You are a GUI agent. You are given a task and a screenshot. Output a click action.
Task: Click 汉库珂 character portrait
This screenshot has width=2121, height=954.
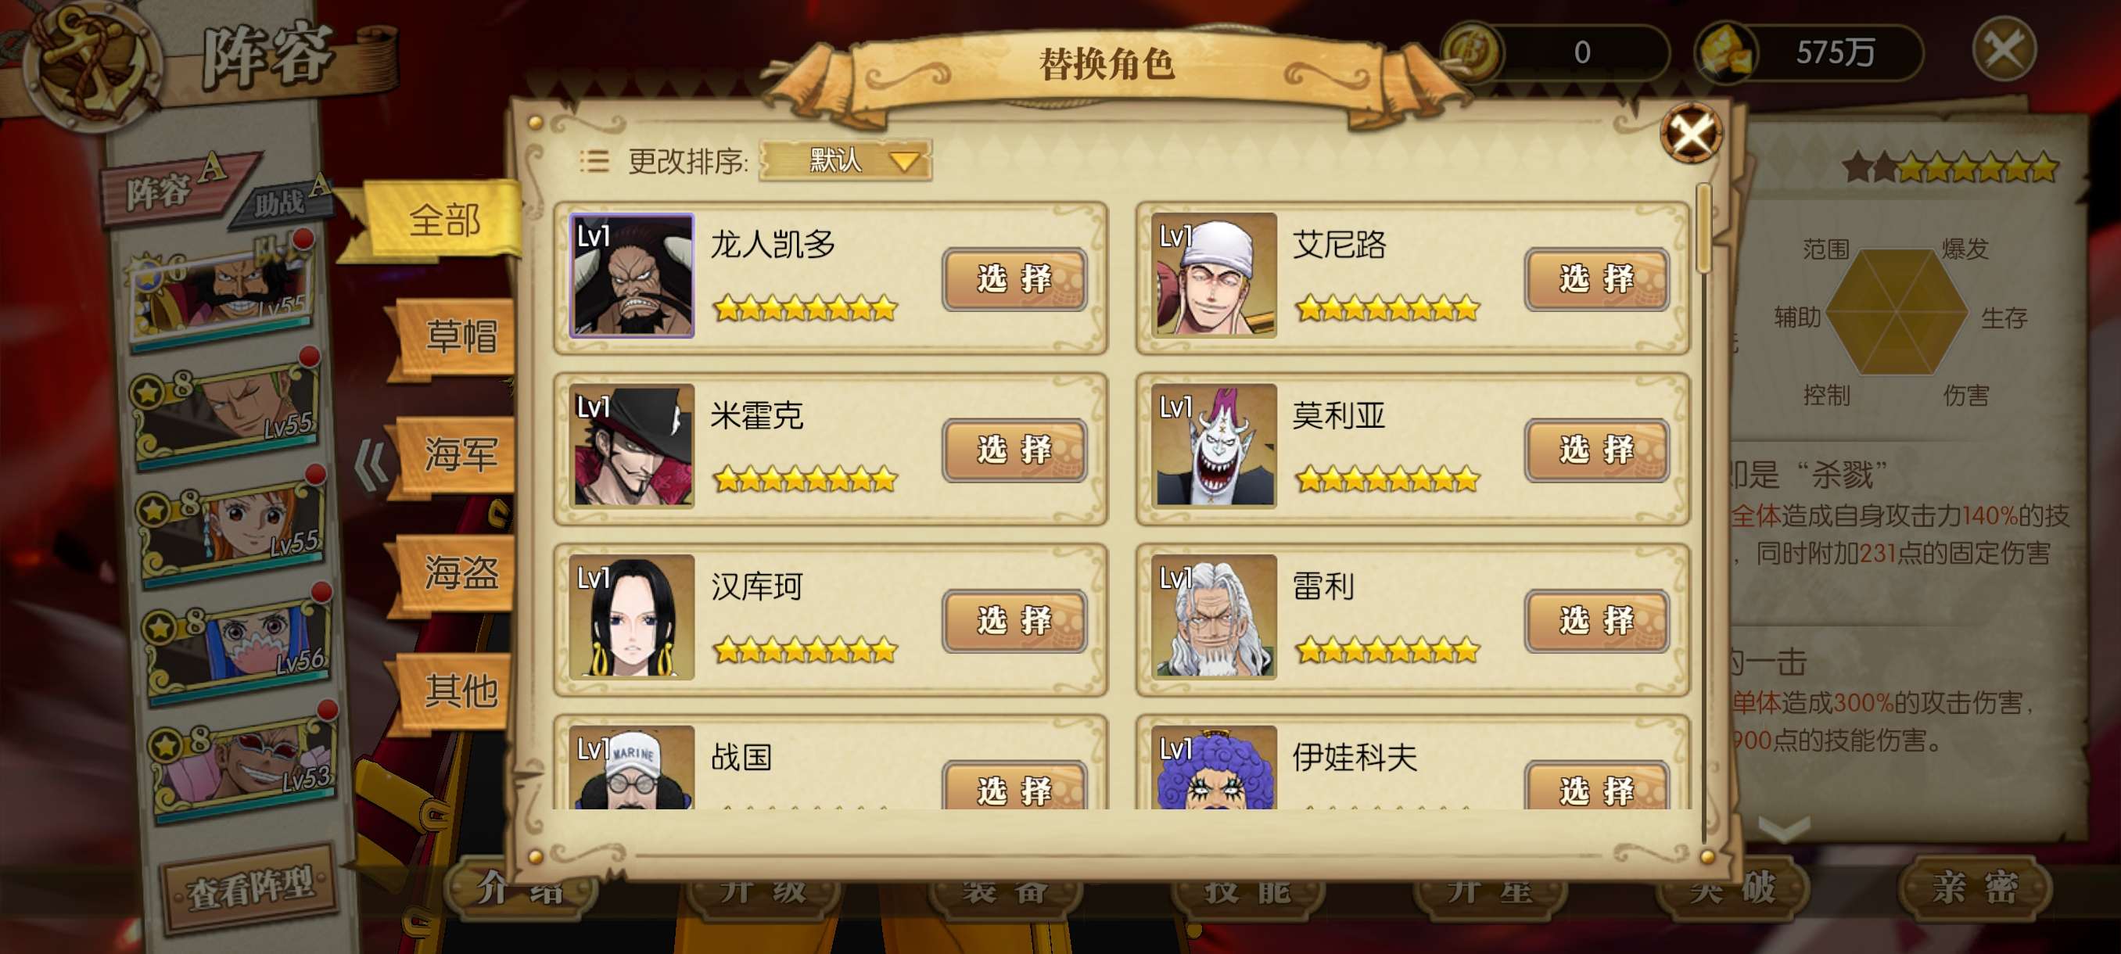(x=633, y=616)
